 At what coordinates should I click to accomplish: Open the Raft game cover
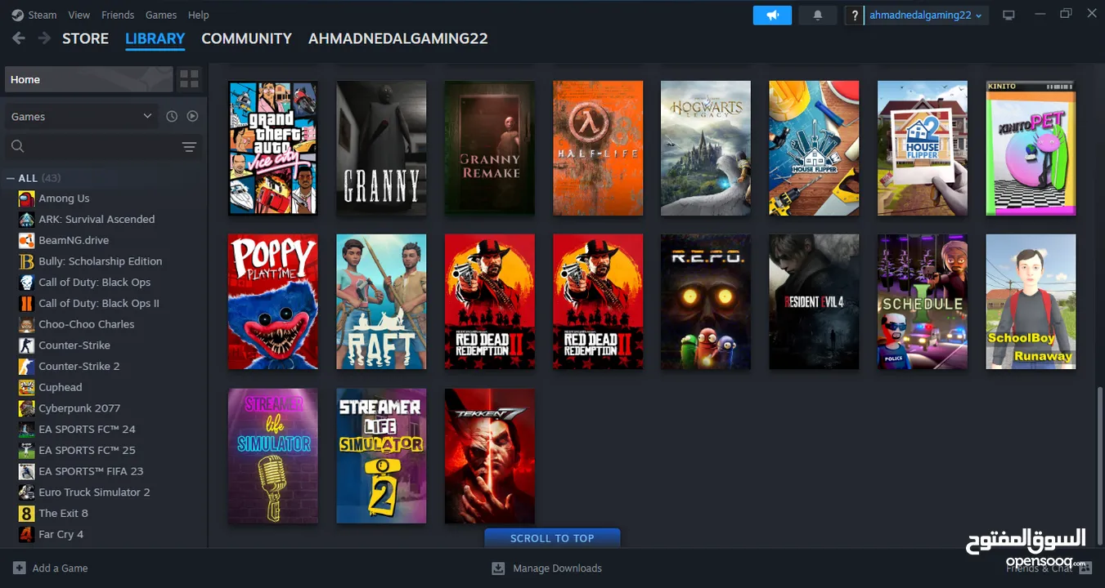381,302
